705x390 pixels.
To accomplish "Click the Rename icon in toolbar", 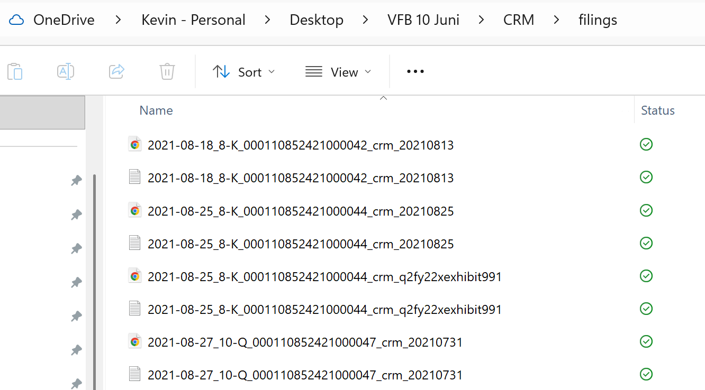I will click(66, 71).
